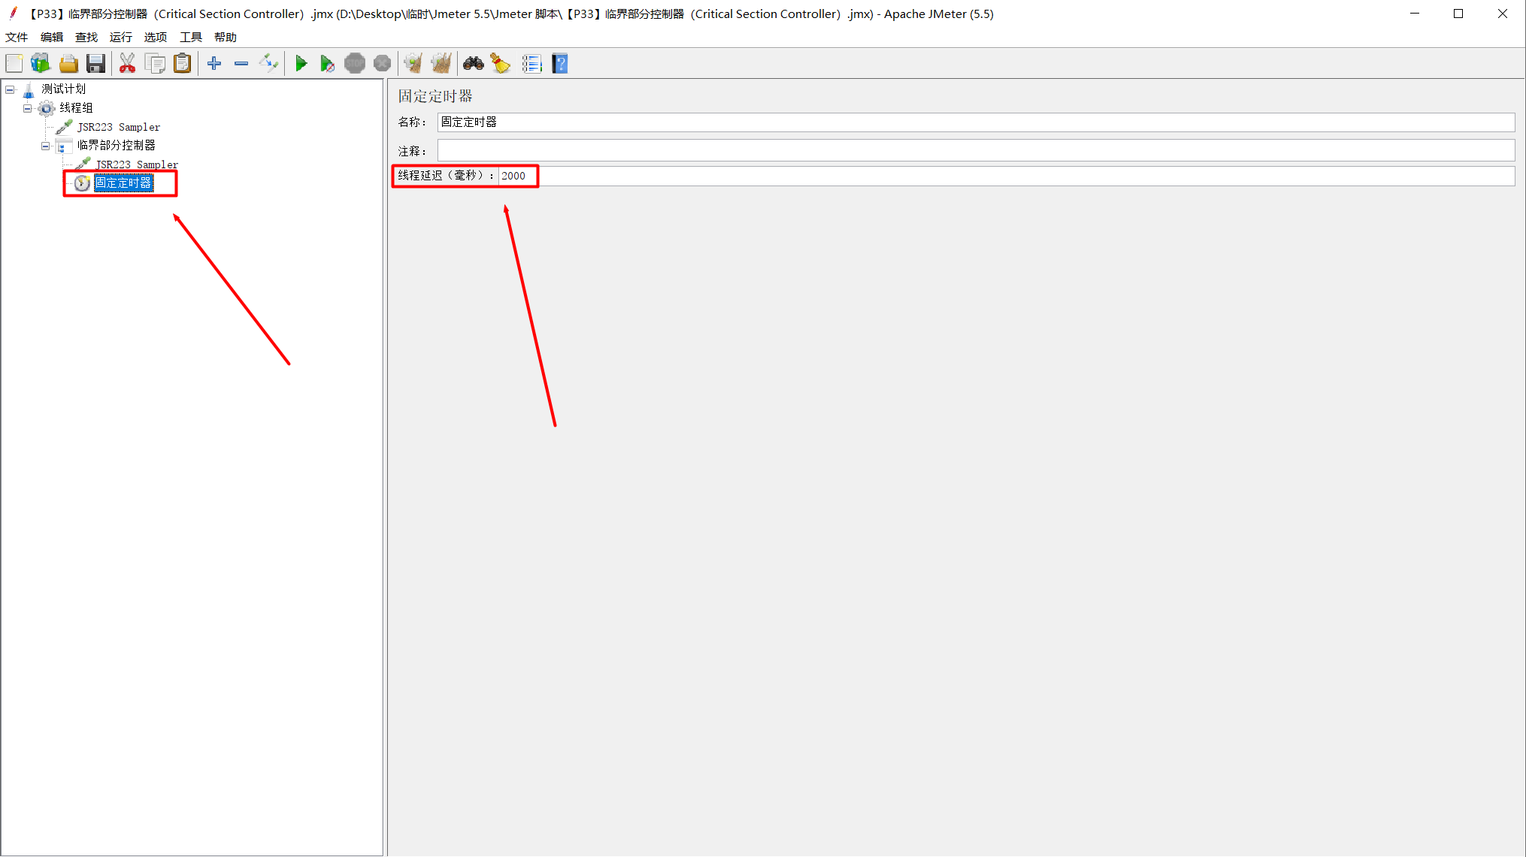
Task: Click the Toggle expand tree icon
Action: [268, 64]
